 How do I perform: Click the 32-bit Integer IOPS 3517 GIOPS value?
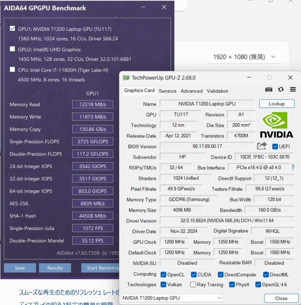click(x=93, y=179)
